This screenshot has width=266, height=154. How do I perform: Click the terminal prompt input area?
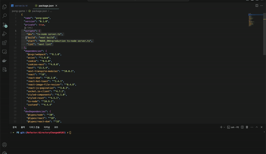click(70, 133)
